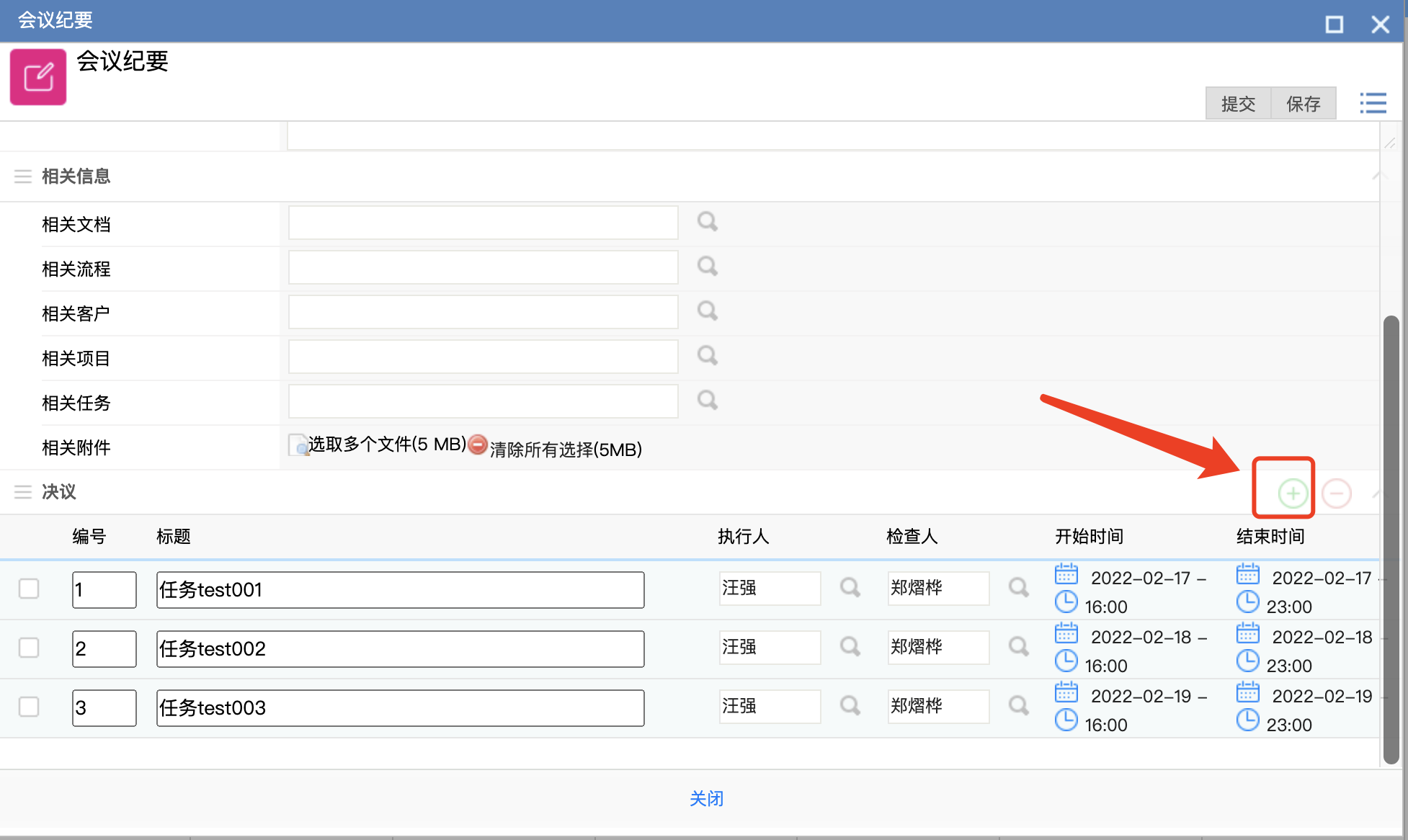1408x840 pixels.
Task: Click search icon for 相关文档 field
Action: 707,222
